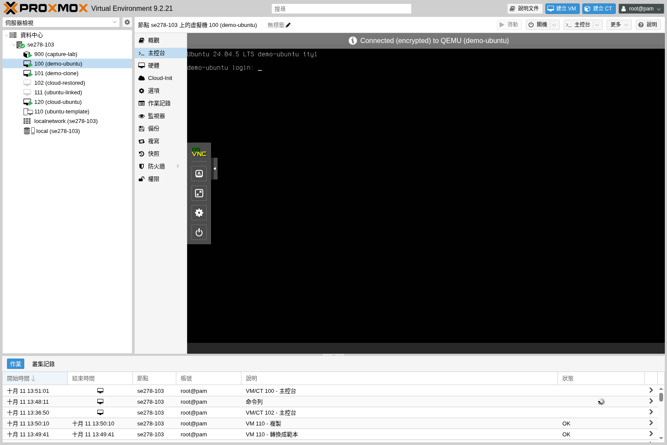Open server view settings gear
This screenshot has width=667, height=445.
pos(127,22)
